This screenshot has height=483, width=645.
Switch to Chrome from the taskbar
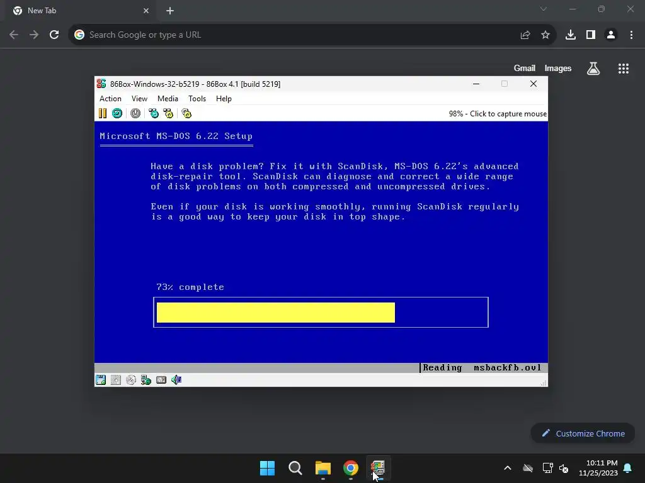tap(351, 468)
